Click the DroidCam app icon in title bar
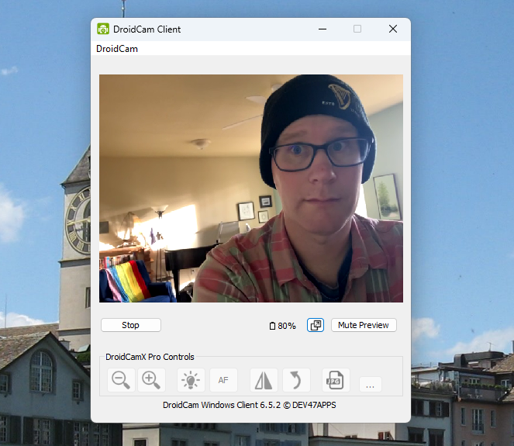Viewport: 514px width, 446px height. 103,29
